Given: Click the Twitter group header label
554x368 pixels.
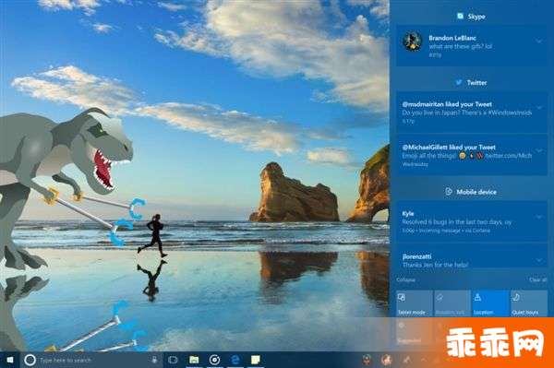Looking at the screenshot, I should (x=477, y=83).
